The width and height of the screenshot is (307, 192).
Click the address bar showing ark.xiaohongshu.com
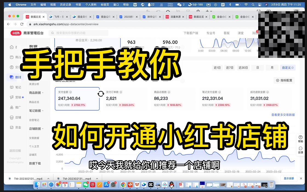[66, 24]
